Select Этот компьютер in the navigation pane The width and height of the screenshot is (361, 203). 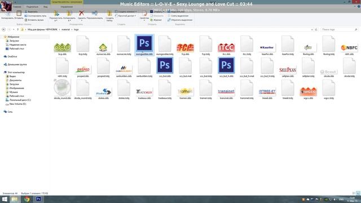pyautogui.click(x=14, y=72)
